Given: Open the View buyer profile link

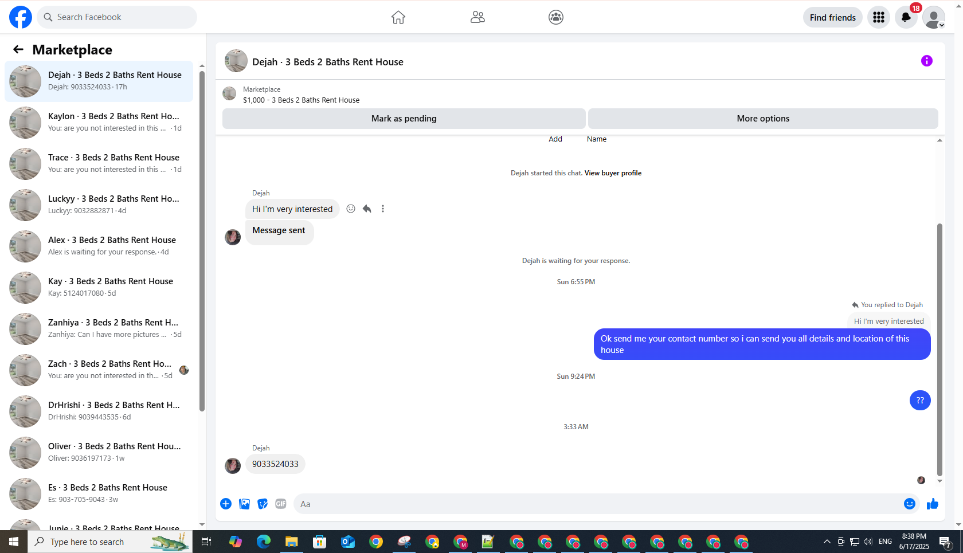Looking at the screenshot, I should [613, 173].
